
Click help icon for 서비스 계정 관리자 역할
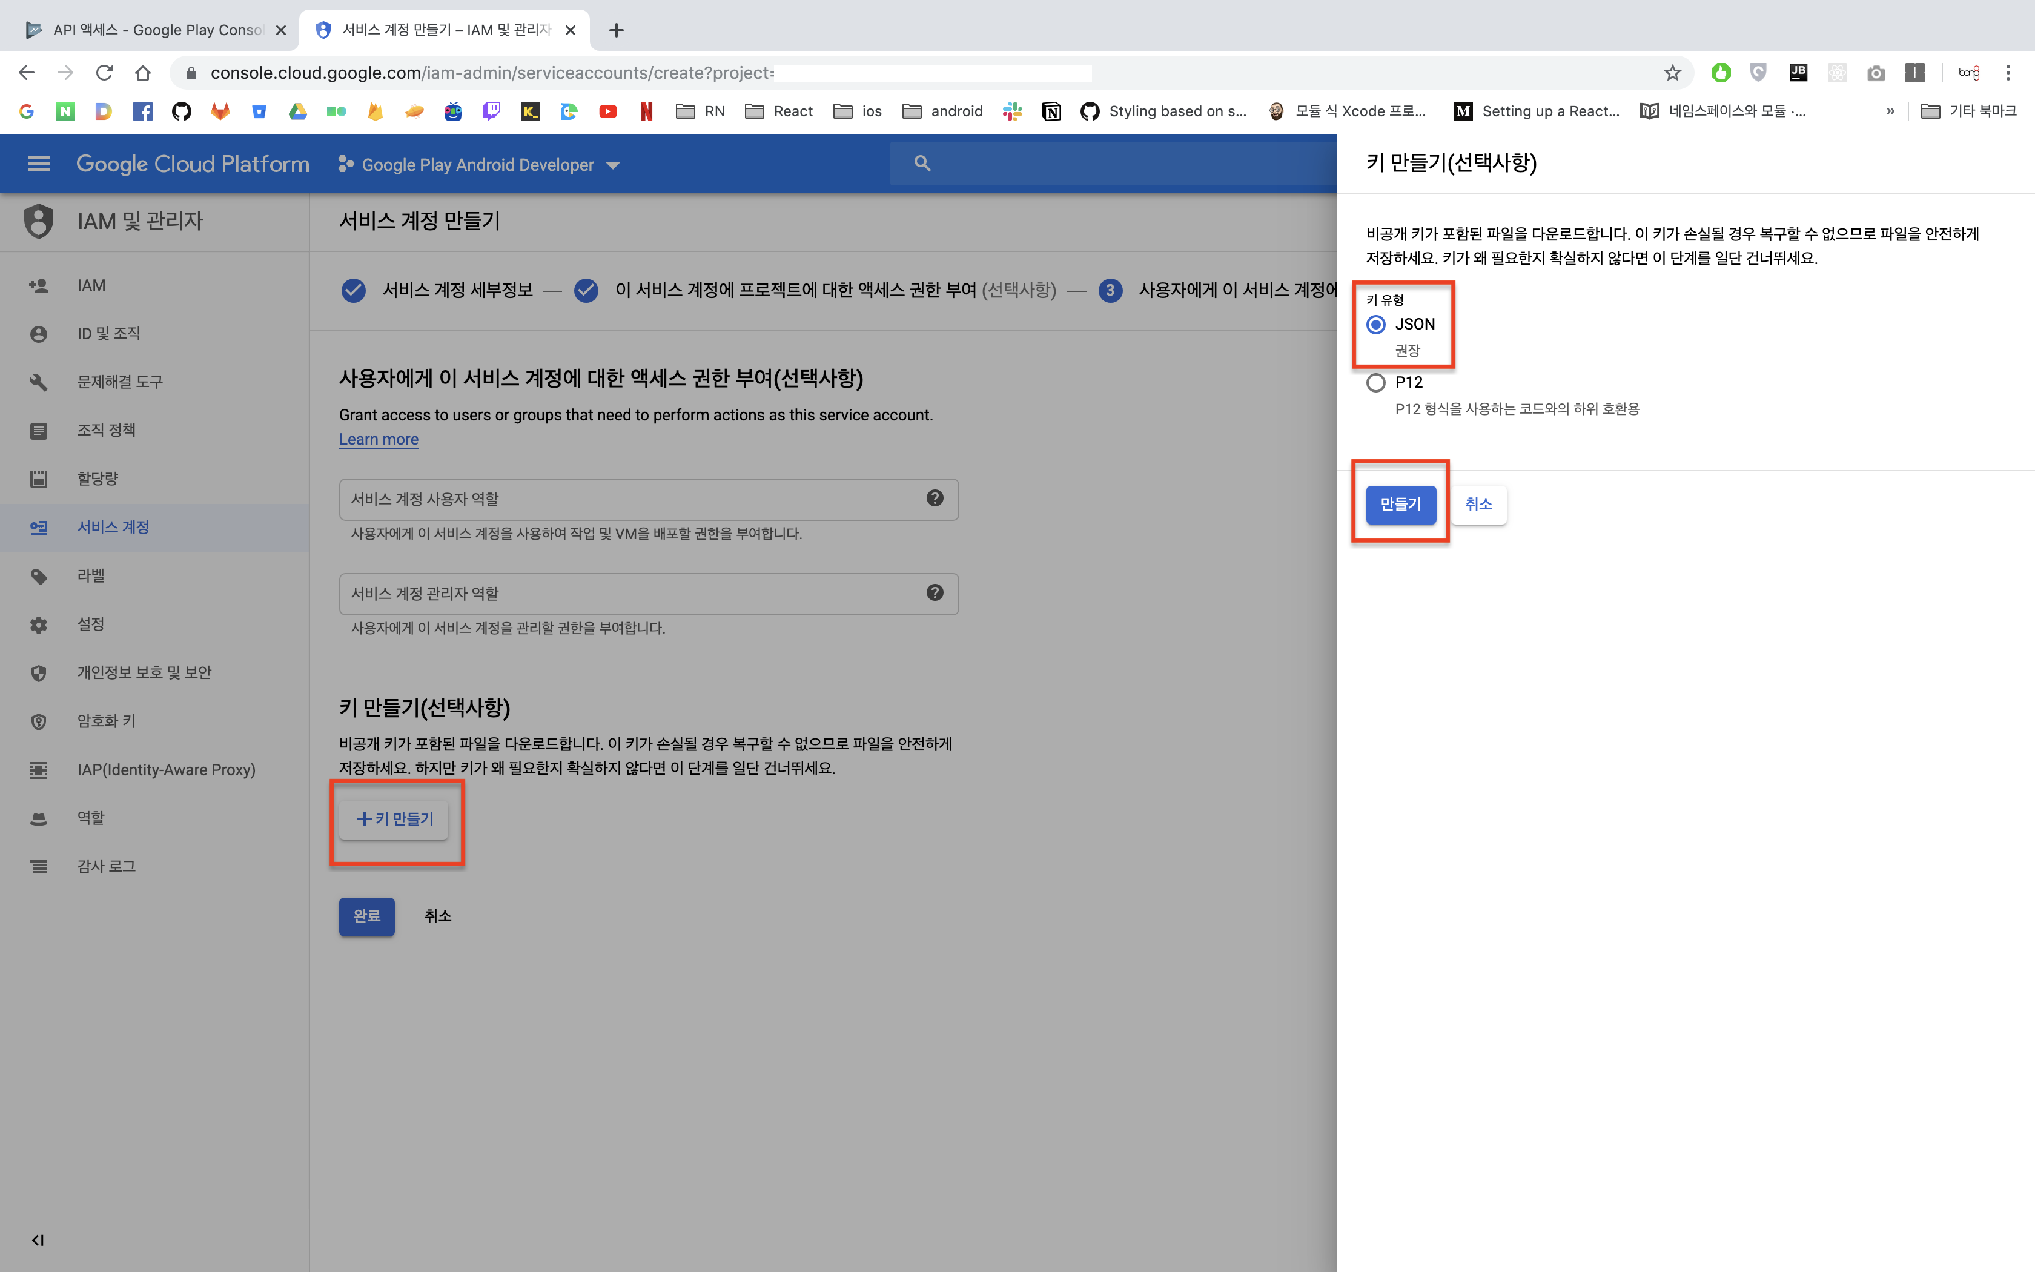[x=935, y=593]
